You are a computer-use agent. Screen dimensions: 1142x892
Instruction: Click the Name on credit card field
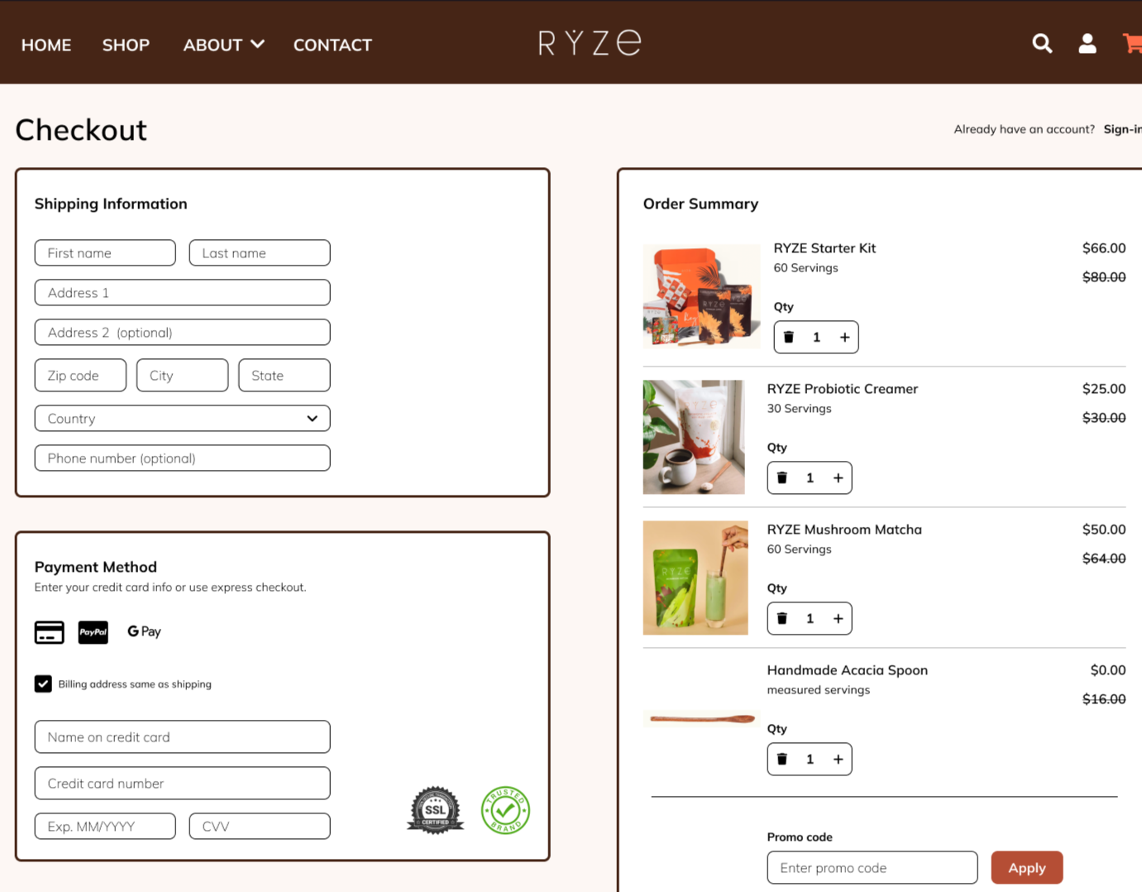pyautogui.click(x=183, y=736)
